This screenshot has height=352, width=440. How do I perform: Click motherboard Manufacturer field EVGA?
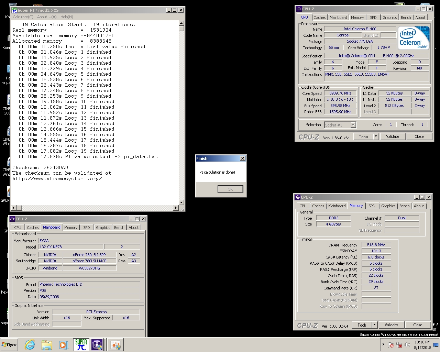click(x=89, y=241)
